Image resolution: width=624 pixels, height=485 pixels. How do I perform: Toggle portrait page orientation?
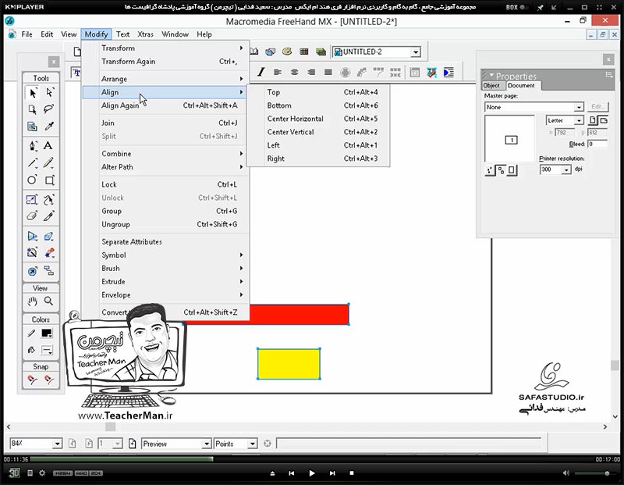coord(593,120)
